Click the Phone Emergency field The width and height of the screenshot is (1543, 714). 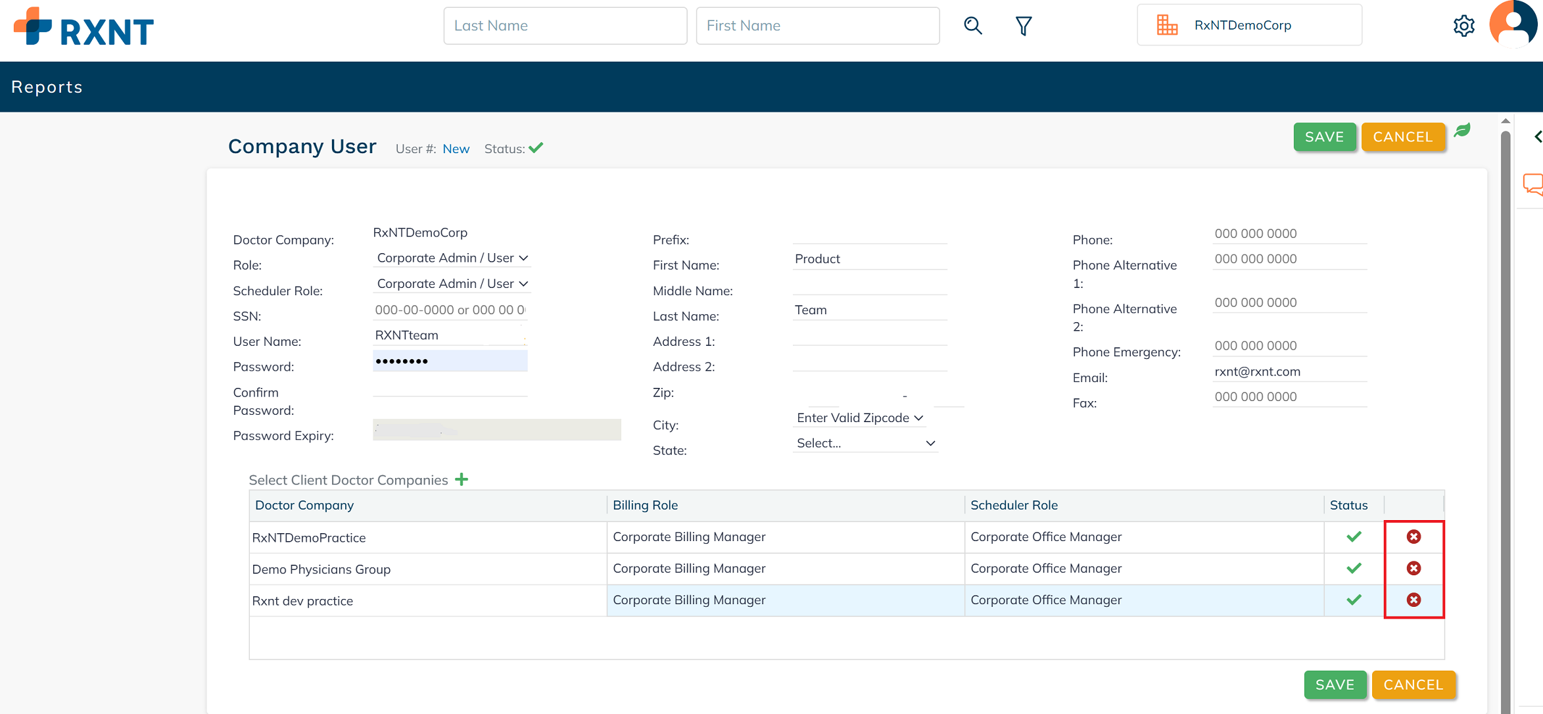(x=1290, y=346)
